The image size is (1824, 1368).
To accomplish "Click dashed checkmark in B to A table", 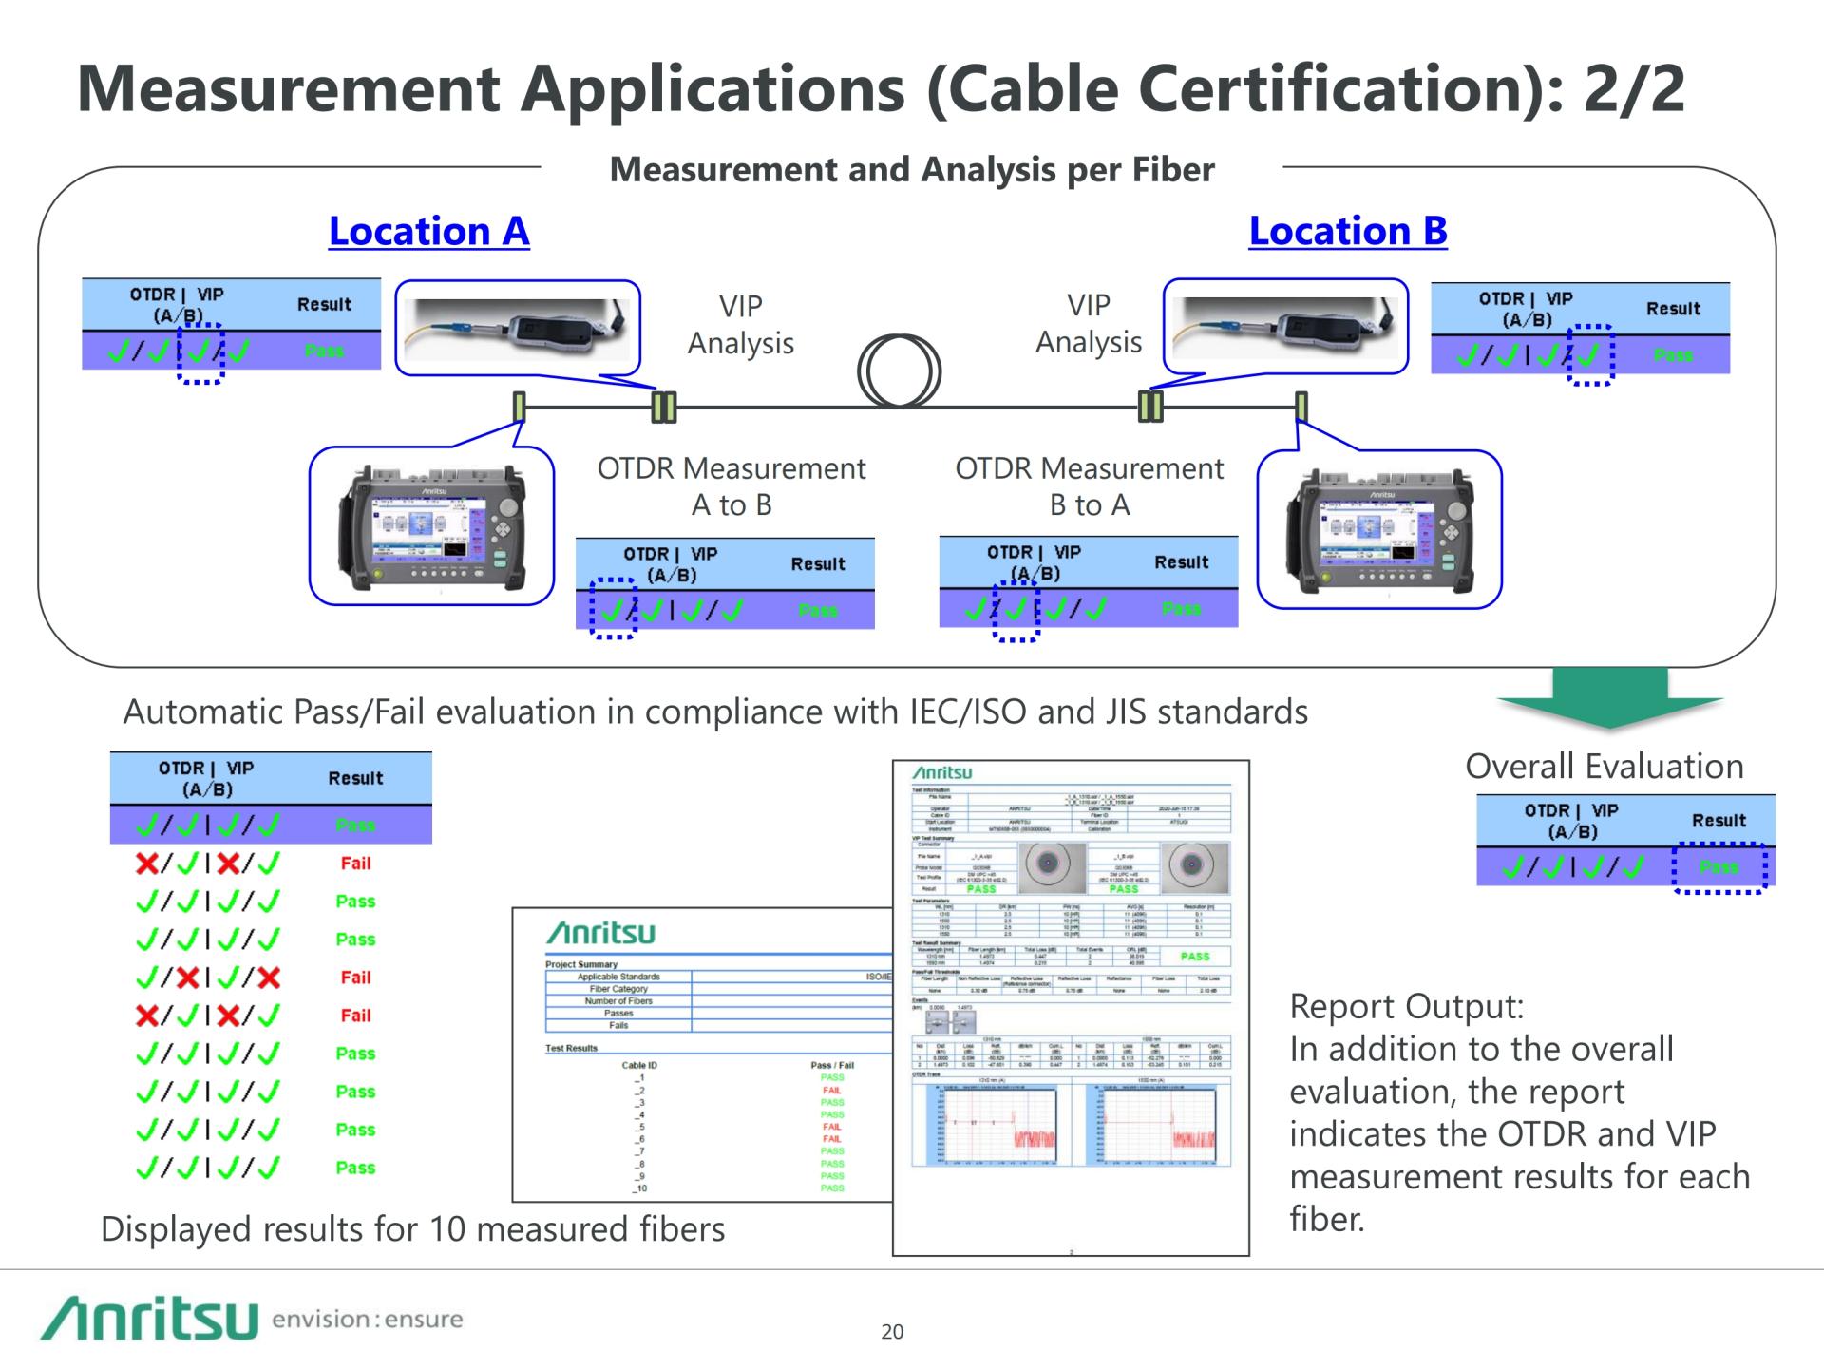I will 1016,609.
